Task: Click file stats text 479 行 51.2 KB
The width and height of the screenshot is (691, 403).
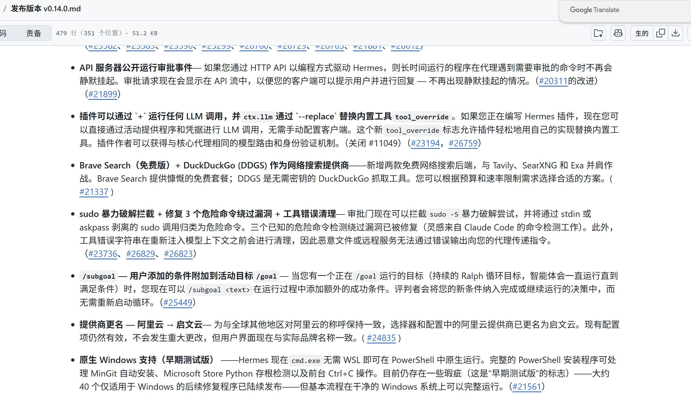Action: tap(107, 33)
